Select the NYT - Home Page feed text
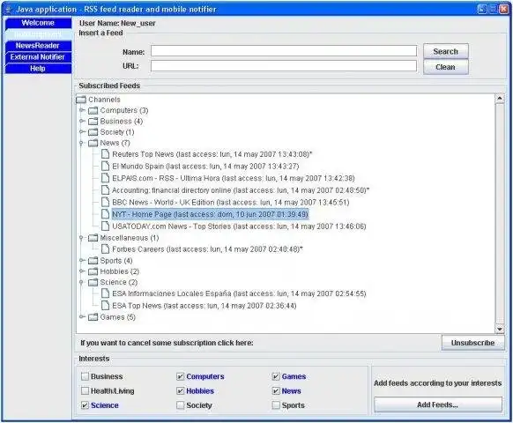Screen dimensions: 513x423 click(x=210, y=214)
